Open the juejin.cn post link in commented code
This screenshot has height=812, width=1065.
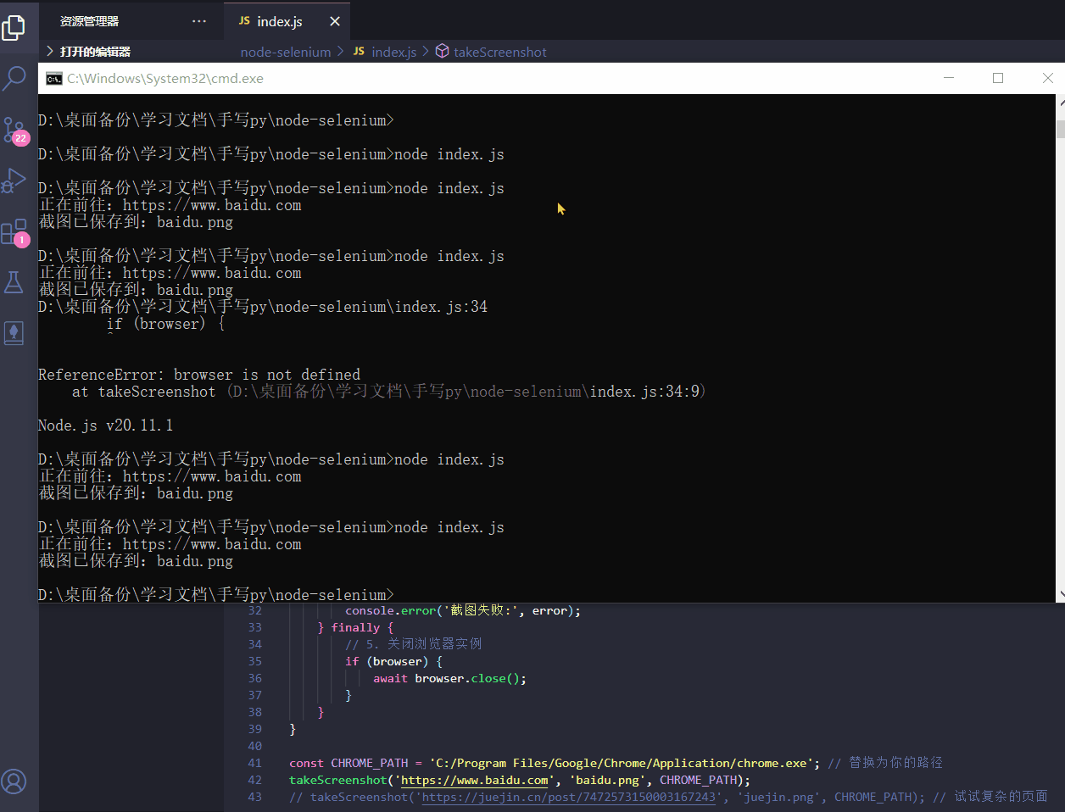pos(568,797)
